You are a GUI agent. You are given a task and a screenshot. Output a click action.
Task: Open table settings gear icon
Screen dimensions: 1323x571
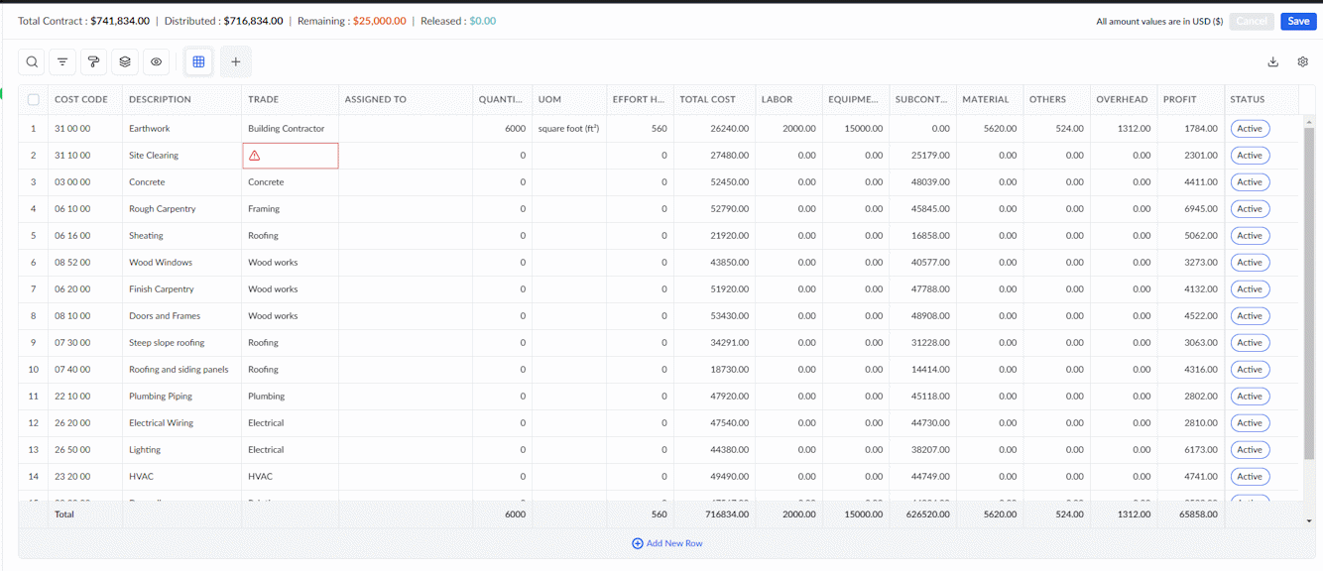click(x=1303, y=61)
